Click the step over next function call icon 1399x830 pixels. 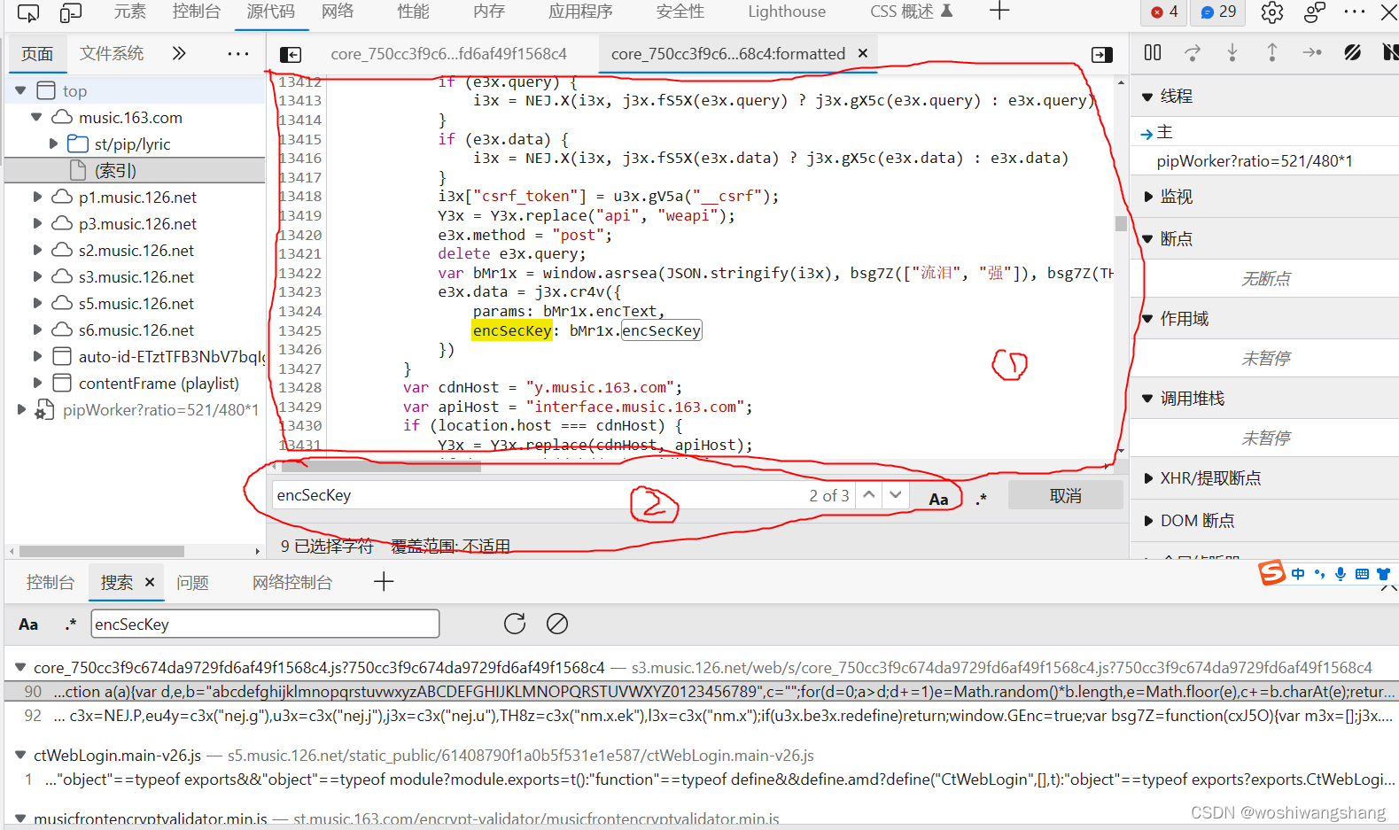tap(1193, 53)
